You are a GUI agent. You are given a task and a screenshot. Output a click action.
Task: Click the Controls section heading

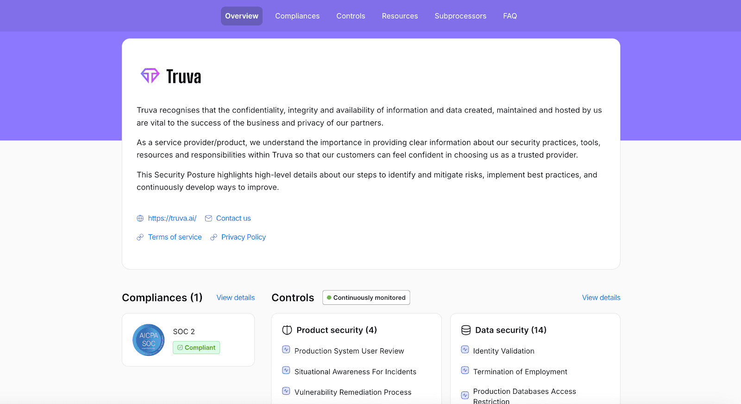(293, 297)
